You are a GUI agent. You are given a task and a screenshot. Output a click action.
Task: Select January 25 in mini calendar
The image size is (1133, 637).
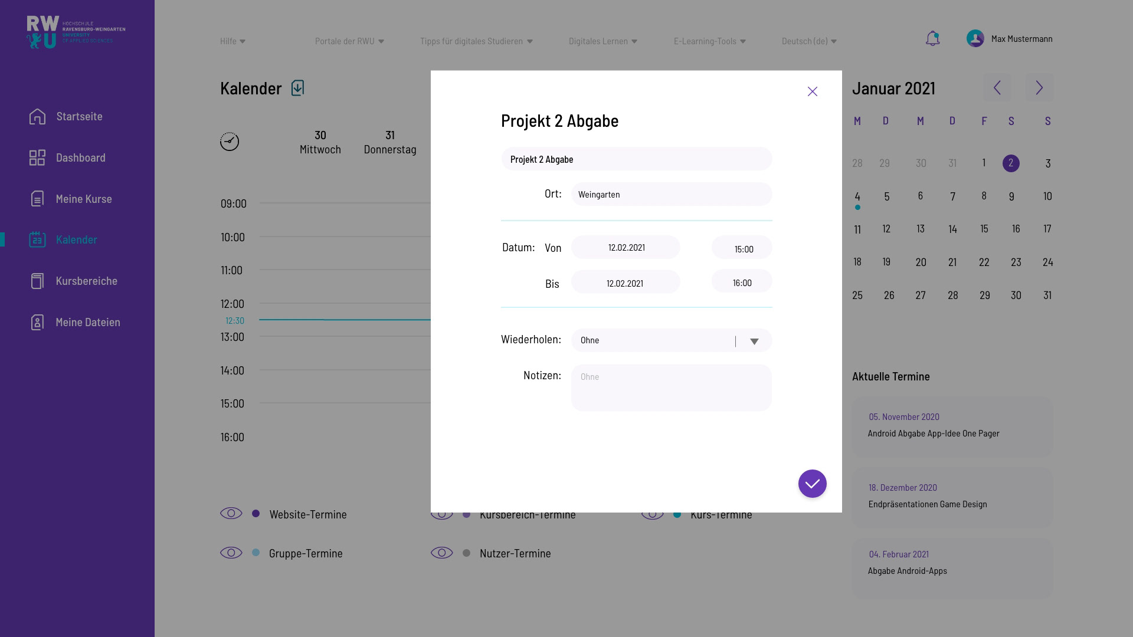(857, 295)
